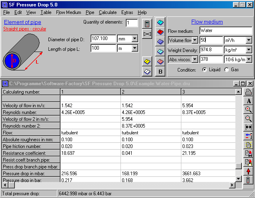Open the length unit m dropdown
Image resolution: width=255 pixels, height=198 pixels.
tap(135, 48)
